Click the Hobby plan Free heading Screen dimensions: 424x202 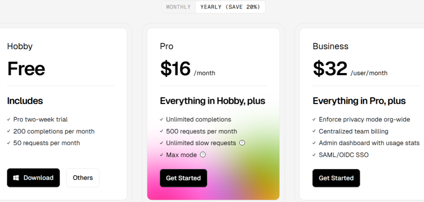click(x=26, y=68)
